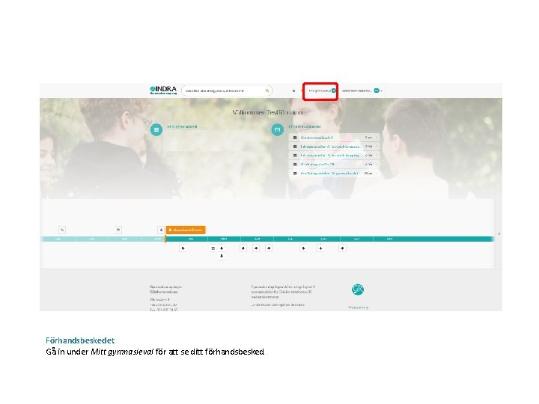Viewport: 539px width, 404px height.
Task: Open the Mina meddelanden heading link
Action: click(305, 126)
